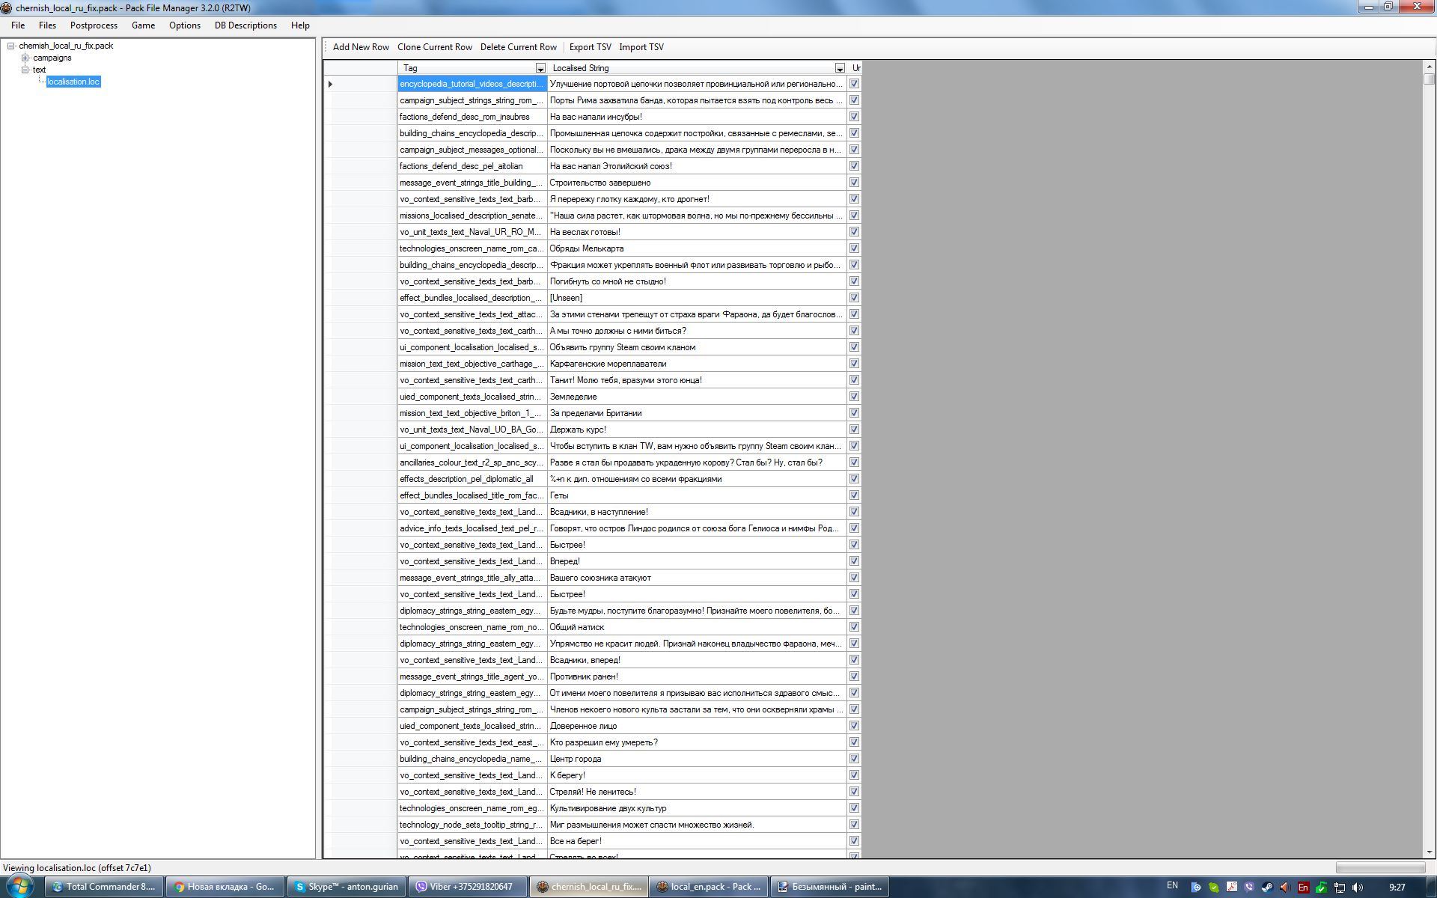The width and height of the screenshot is (1437, 898).
Task: Expand the campaigns tree folder
Action: click(25, 58)
